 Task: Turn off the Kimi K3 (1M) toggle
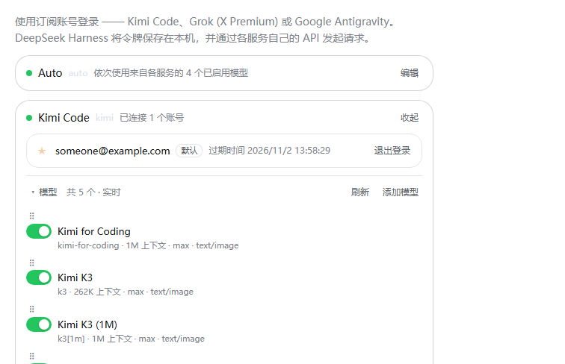(39, 324)
